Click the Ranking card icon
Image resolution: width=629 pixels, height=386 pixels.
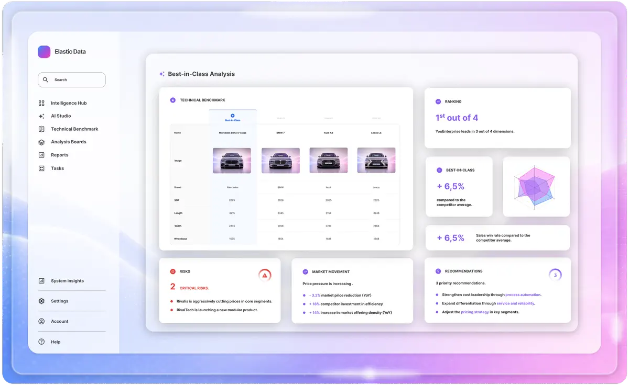pyautogui.click(x=438, y=101)
